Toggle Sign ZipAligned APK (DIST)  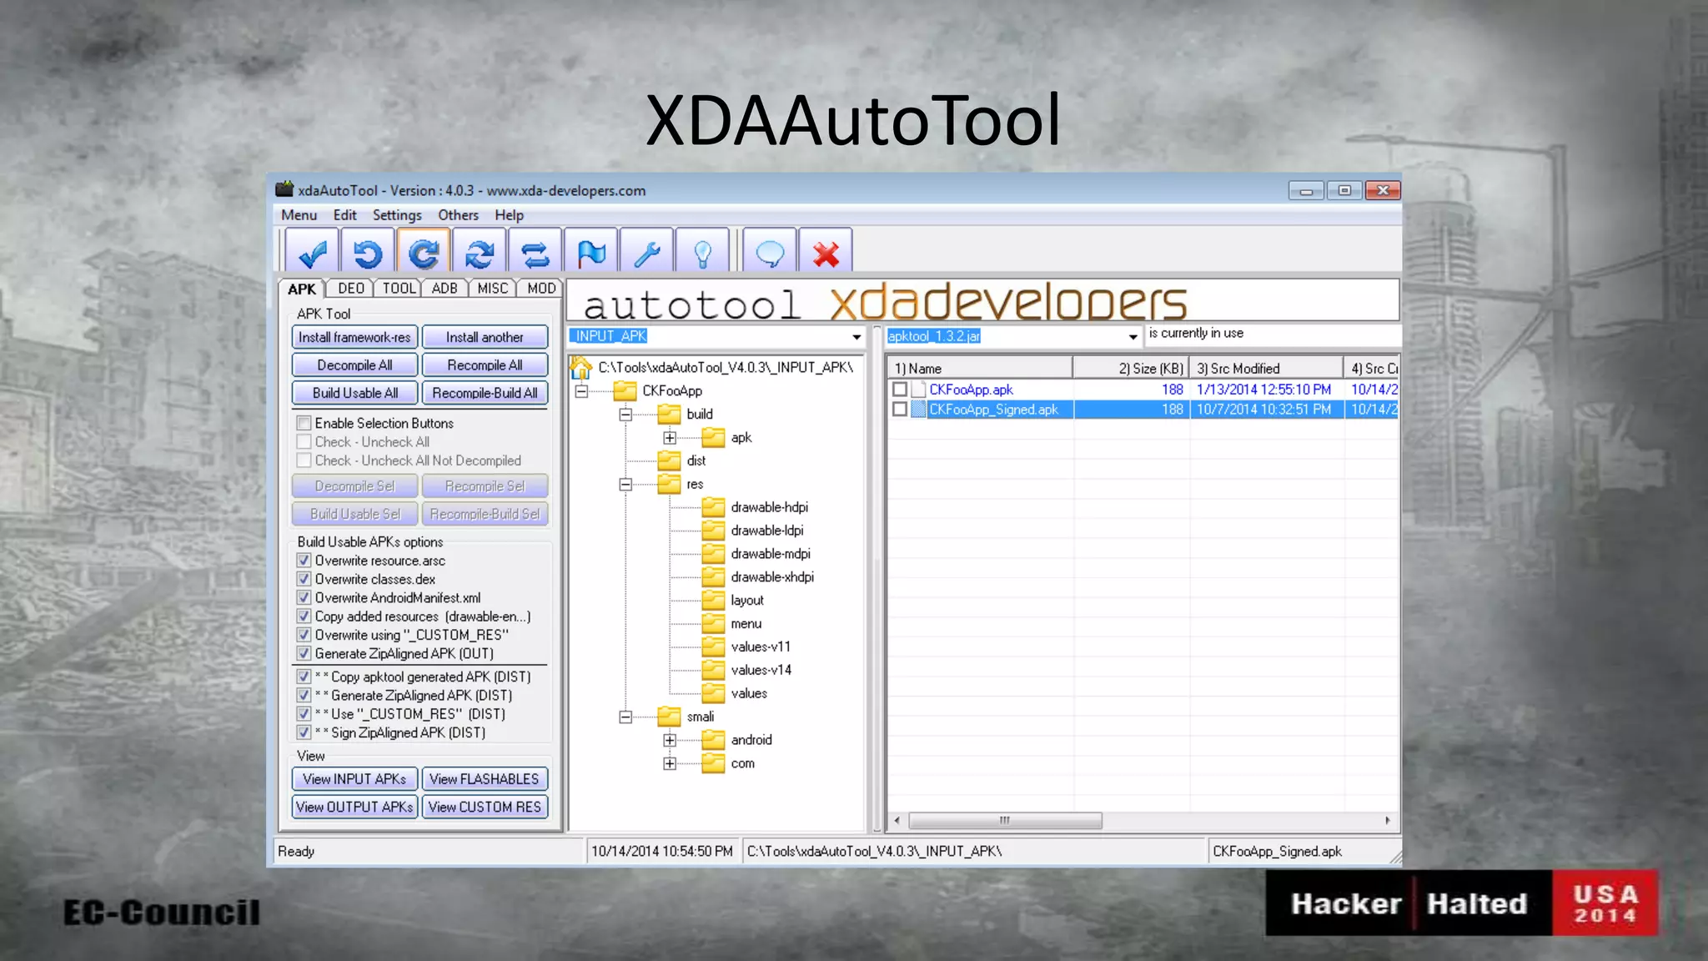pyautogui.click(x=304, y=732)
